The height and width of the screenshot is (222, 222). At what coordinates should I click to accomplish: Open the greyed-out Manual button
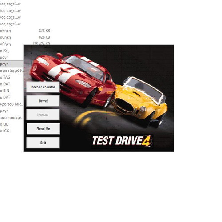coord(43,115)
